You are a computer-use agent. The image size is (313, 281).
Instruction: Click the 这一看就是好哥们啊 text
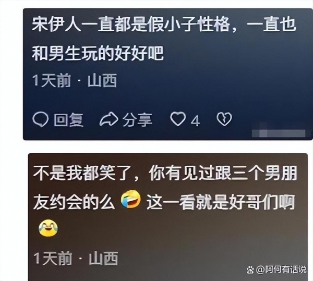click(x=221, y=202)
